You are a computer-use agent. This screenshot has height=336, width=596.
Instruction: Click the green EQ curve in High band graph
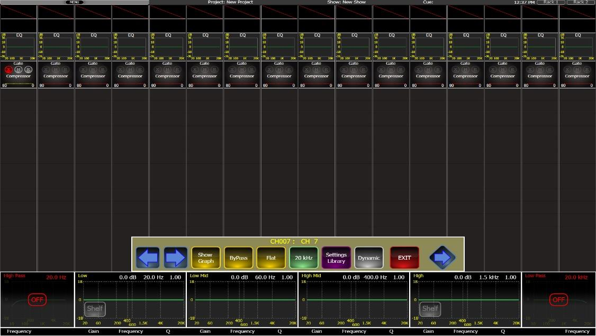pyautogui.click(x=468, y=300)
